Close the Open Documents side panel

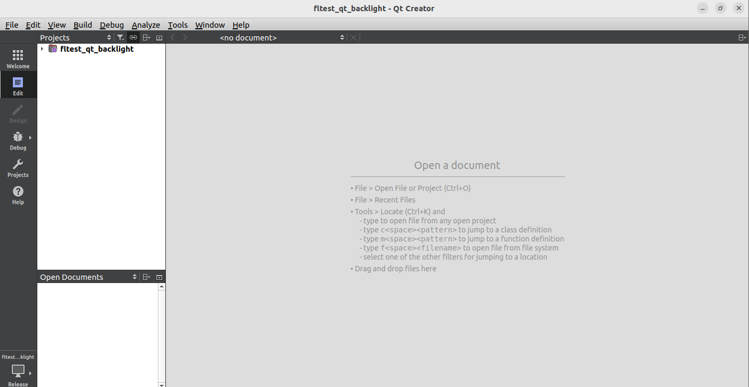pyautogui.click(x=159, y=277)
